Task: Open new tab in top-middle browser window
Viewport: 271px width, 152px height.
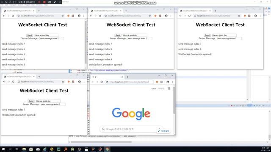Action: [x=126, y=11]
